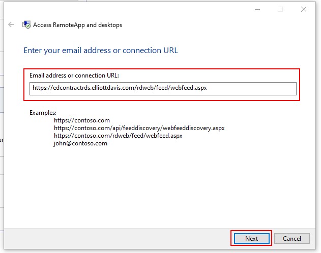321x253 pixels.
Task: Place cursor in the webfeed.aspx URL text
Action: click(x=120, y=88)
